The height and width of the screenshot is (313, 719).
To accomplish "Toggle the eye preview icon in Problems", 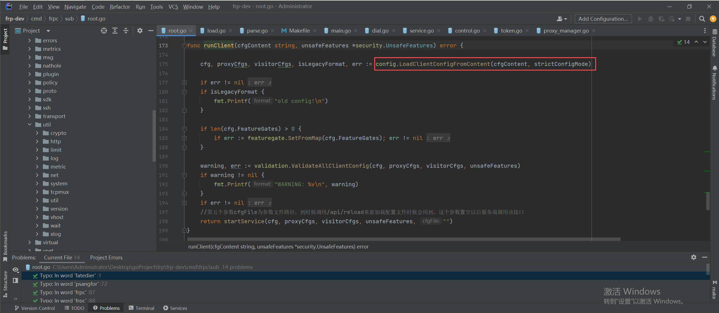I will pos(15,270).
